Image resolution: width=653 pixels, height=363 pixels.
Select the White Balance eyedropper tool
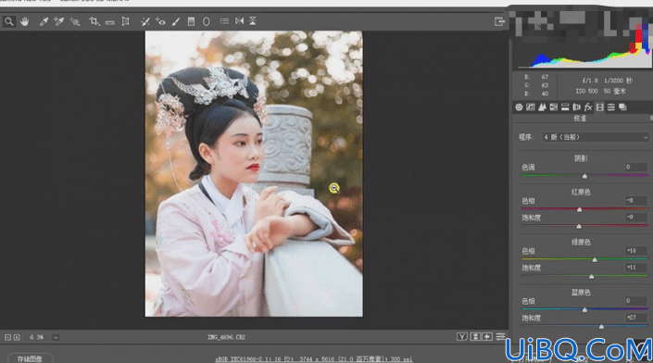pyautogui.click(x=44, y=21)
